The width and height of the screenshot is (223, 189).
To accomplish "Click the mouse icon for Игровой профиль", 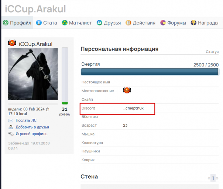I will click(11, 134).
